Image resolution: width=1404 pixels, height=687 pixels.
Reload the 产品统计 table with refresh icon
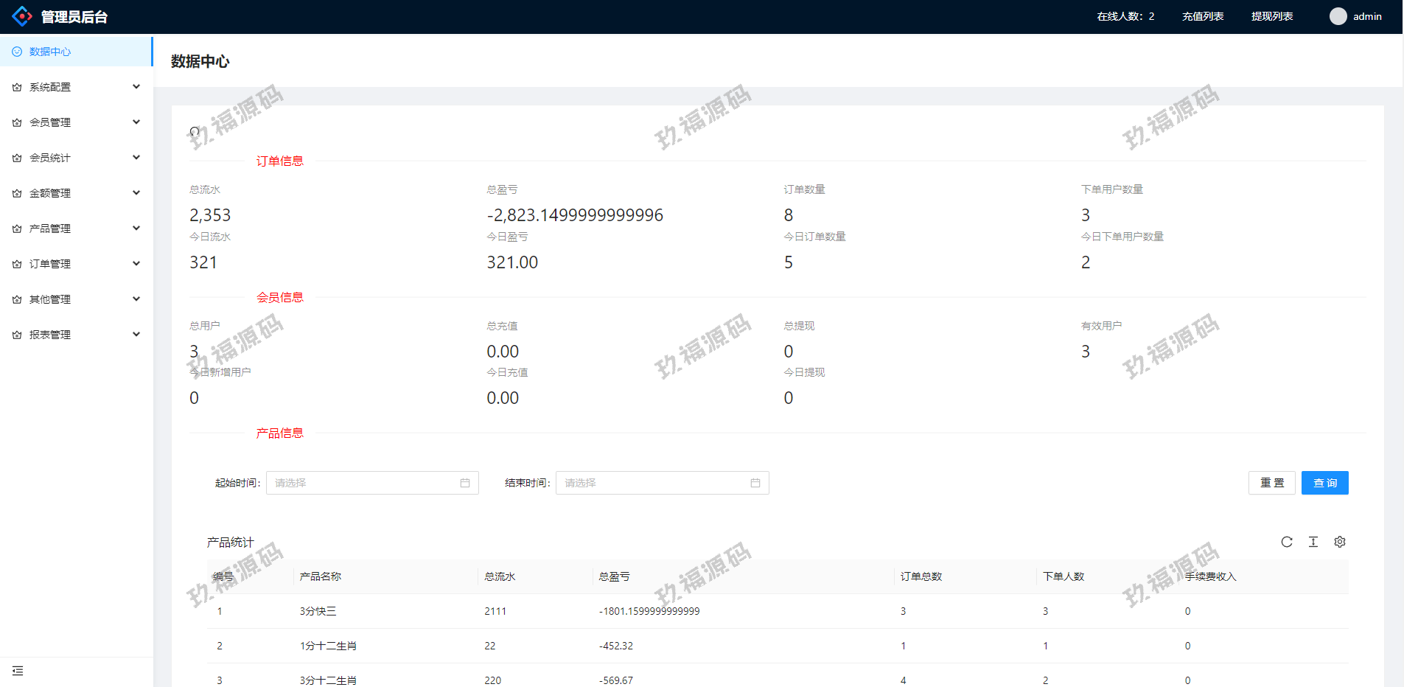point(1287,542)
